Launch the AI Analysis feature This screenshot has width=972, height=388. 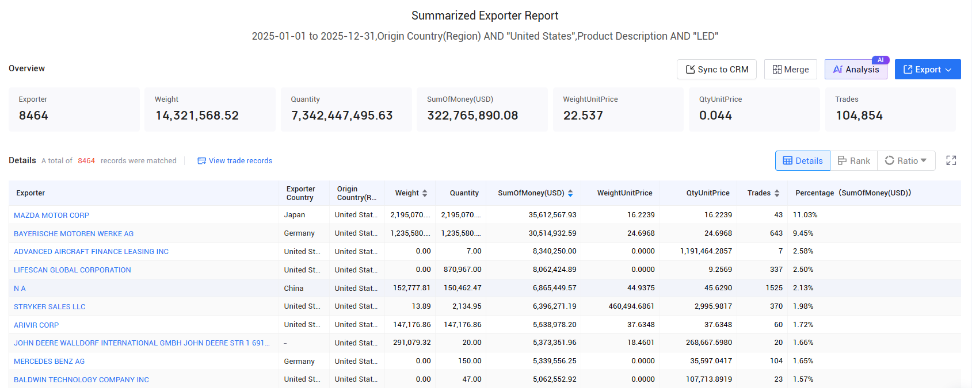[x=856, y=70]
